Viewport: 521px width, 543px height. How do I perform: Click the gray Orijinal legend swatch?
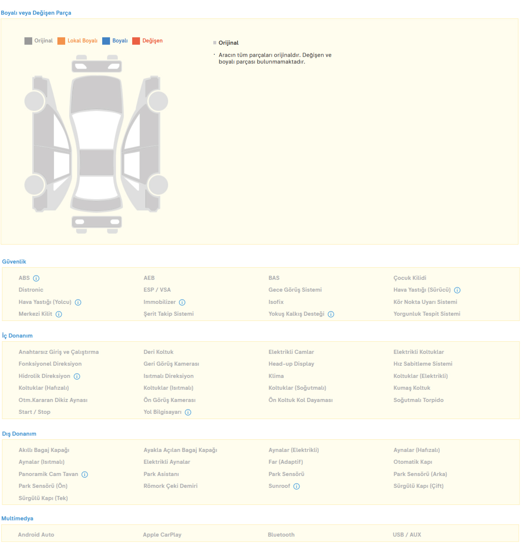[28, 41]
